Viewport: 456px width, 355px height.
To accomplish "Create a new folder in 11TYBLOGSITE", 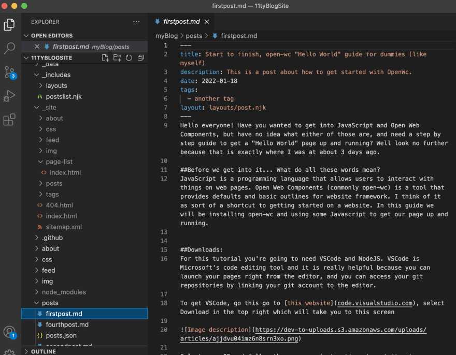I will (117, 58).
